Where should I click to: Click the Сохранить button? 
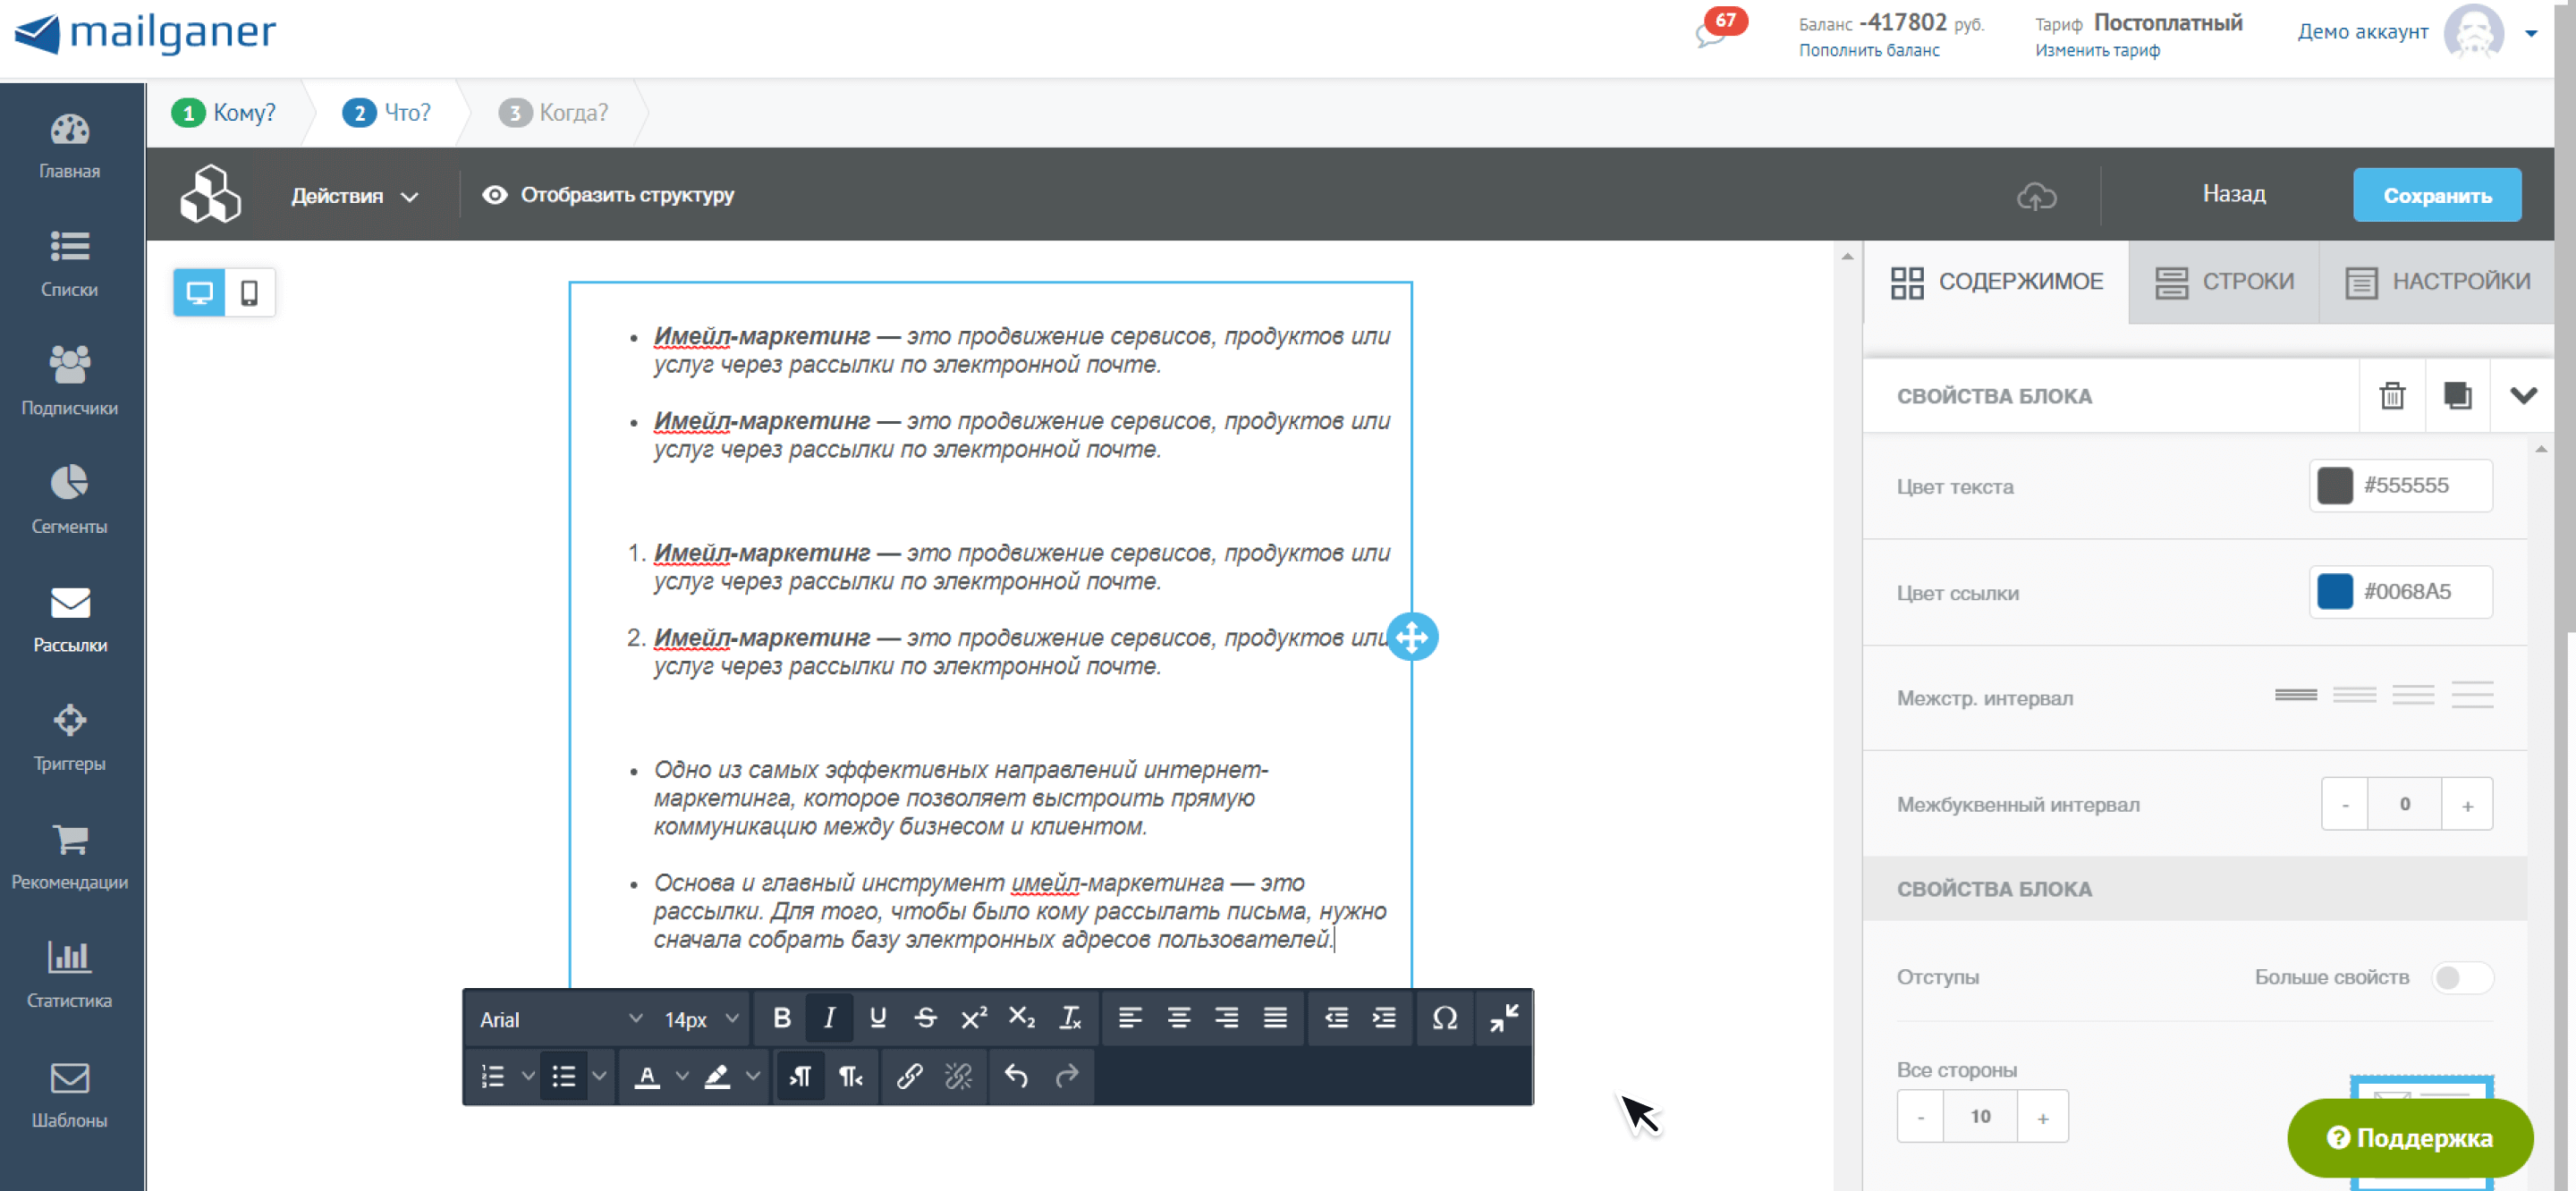(2436, 195)
